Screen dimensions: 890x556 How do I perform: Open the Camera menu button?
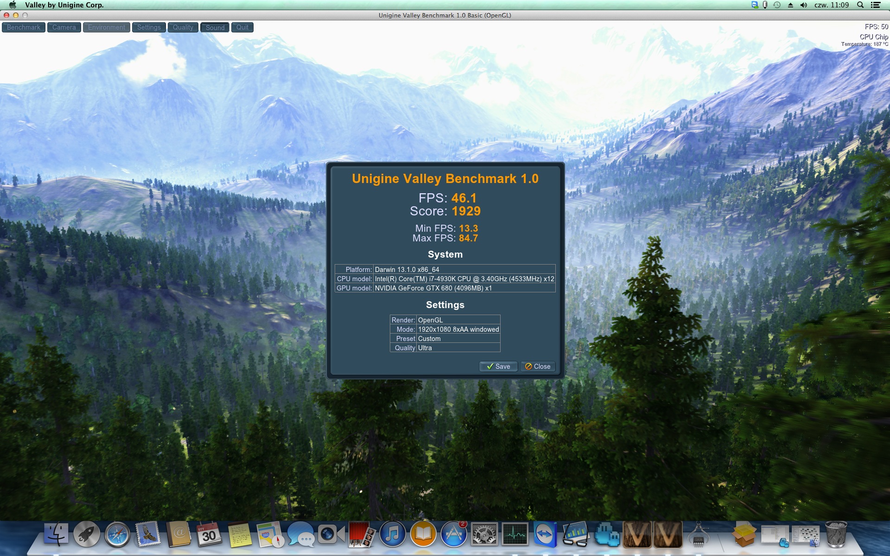[x=64, y=27]
